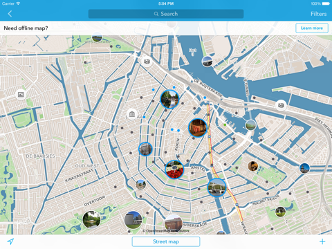Select the green field photo pin on waterfront

pos(250,125)
